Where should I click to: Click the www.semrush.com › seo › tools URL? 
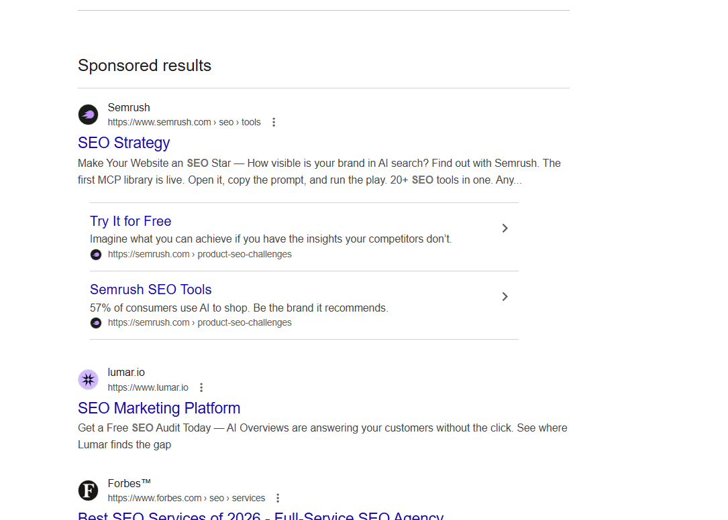[x=185, y=122]
